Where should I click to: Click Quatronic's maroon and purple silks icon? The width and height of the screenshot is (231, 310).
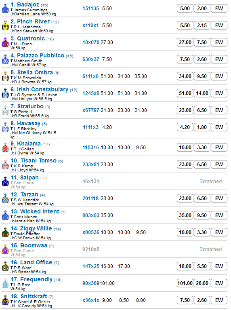click(5, 42)
